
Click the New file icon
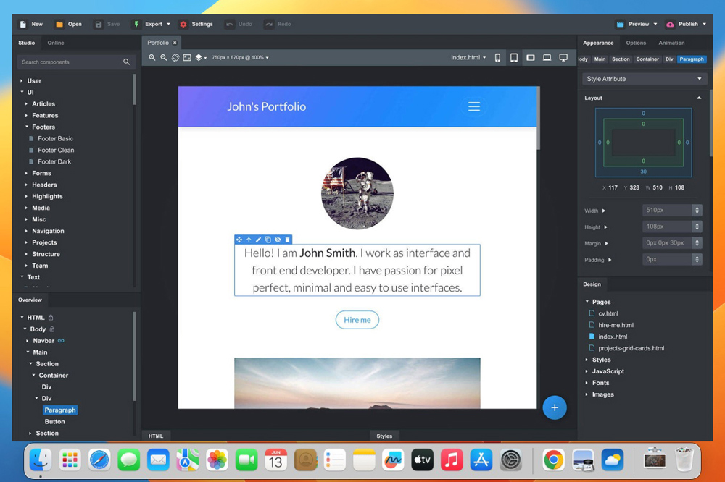tap(23, 24)
